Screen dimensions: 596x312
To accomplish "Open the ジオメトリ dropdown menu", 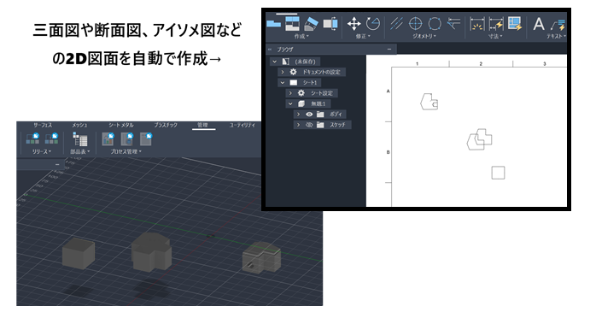I will coord(424,37).
